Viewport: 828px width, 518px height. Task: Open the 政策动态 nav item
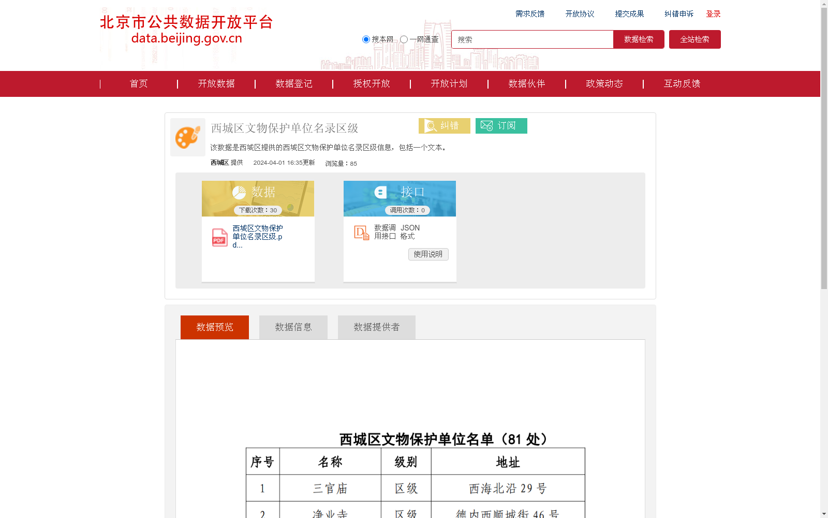[x=604, y=84]
